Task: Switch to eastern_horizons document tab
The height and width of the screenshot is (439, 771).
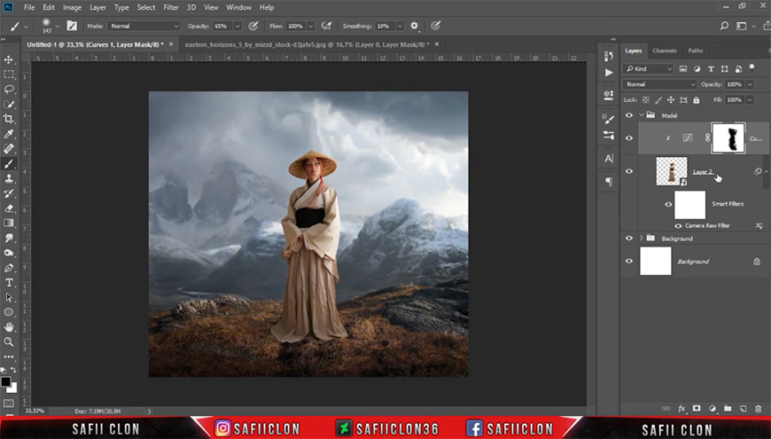Action: (x=307, y=44)
